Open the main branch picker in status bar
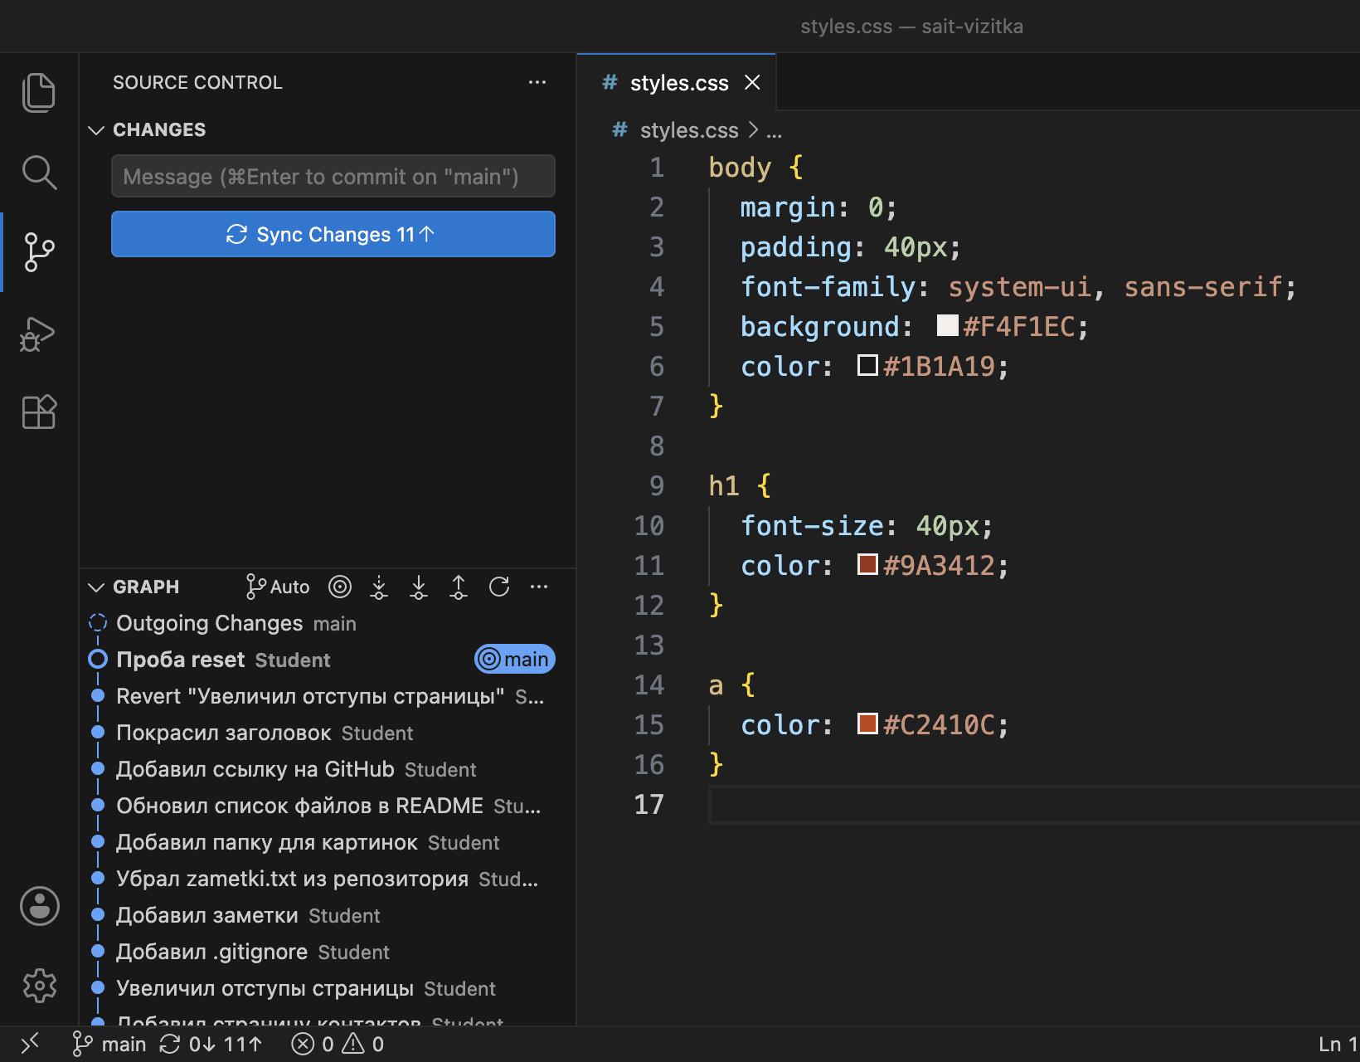This screenshot has height=1062, width=1360. [x=109, y=1044]
